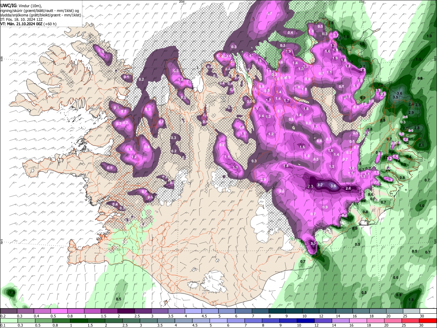Click the "20W" longitude label
This screenshot has height=328, width=437.
(182, 2)
